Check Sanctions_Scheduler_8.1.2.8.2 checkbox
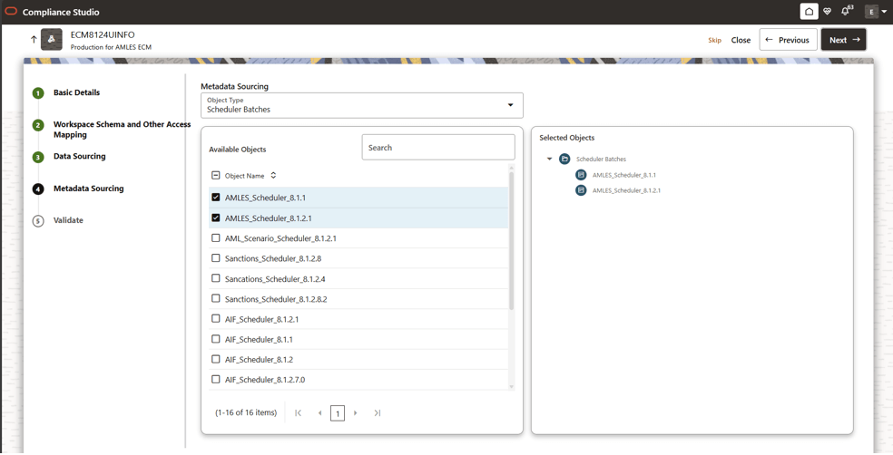This screenshot has width=893, height=455. pos(215,298)
